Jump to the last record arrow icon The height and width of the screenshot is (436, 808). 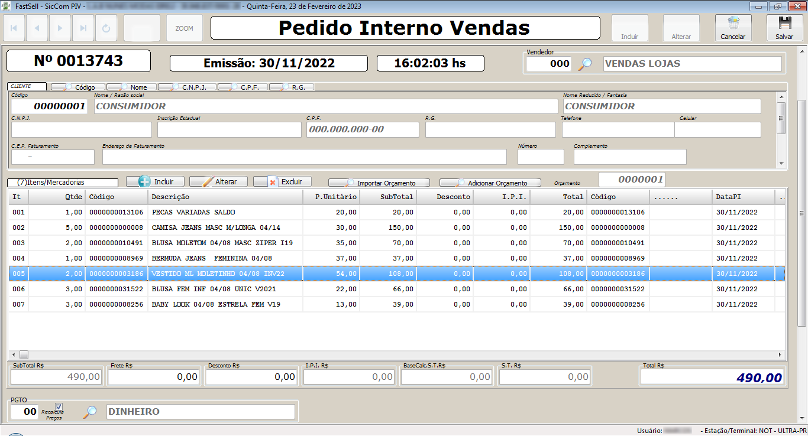[83, 28]
